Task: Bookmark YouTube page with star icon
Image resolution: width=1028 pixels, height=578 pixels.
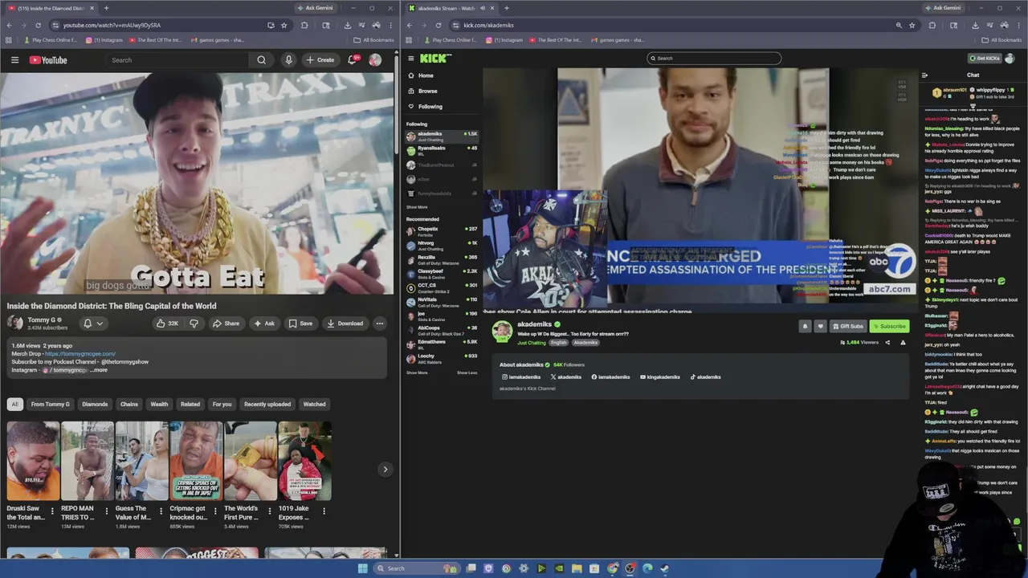Action: point(284,25)
